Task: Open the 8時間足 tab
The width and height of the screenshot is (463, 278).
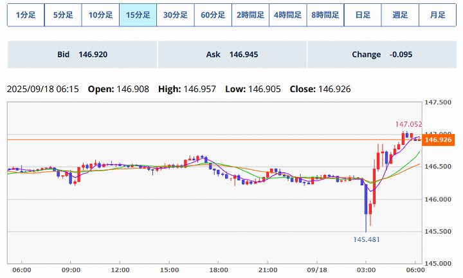Action: point(325,15)
